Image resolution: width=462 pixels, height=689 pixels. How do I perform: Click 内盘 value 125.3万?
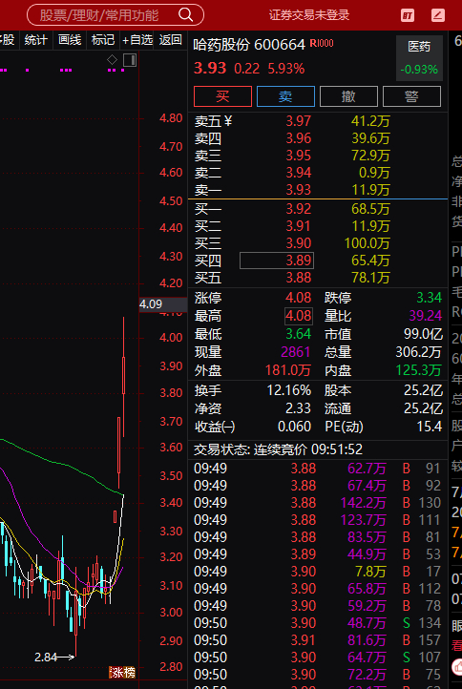pos(418,370)
